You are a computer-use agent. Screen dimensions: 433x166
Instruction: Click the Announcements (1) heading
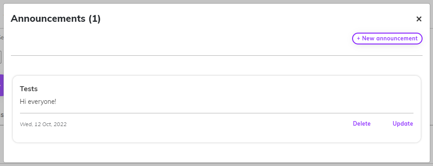click(55, 19)
